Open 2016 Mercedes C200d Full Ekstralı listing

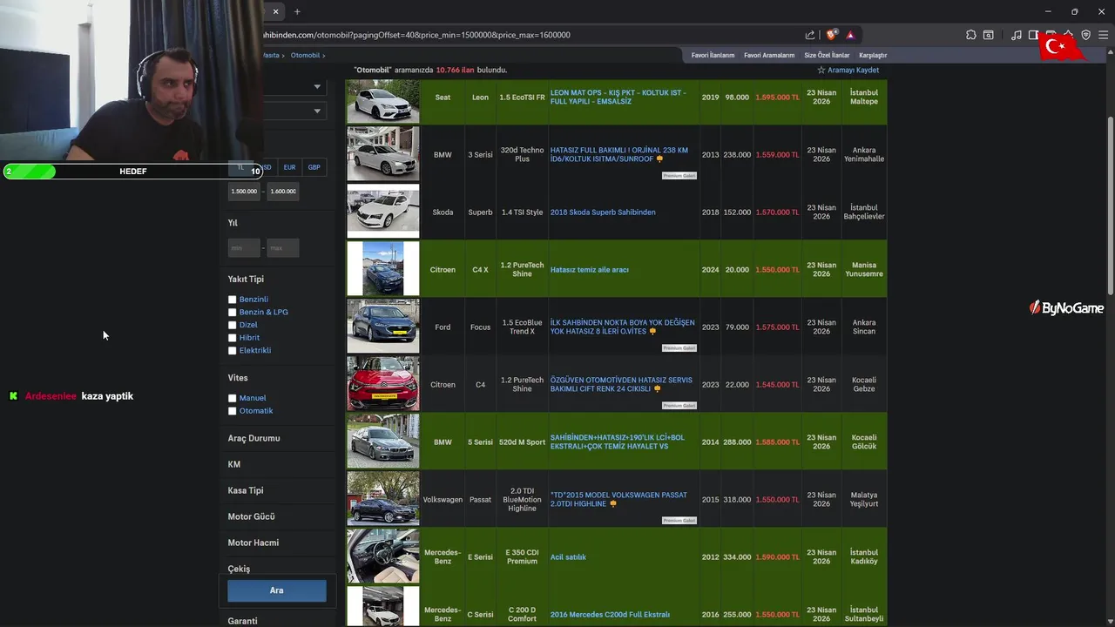[610, 615]
